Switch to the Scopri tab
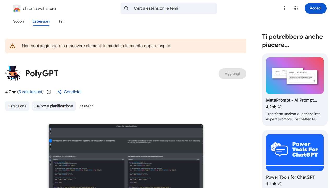334x188 pixels. [x=19, y=21]
